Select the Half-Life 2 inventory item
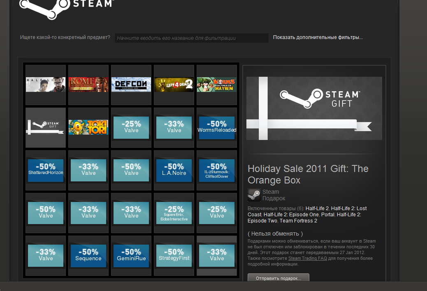 pos(46,85)
